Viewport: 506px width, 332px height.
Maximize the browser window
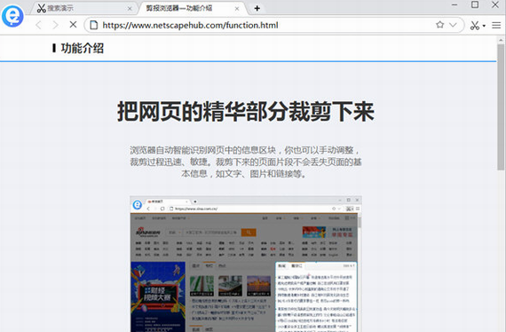coord(475,4)
